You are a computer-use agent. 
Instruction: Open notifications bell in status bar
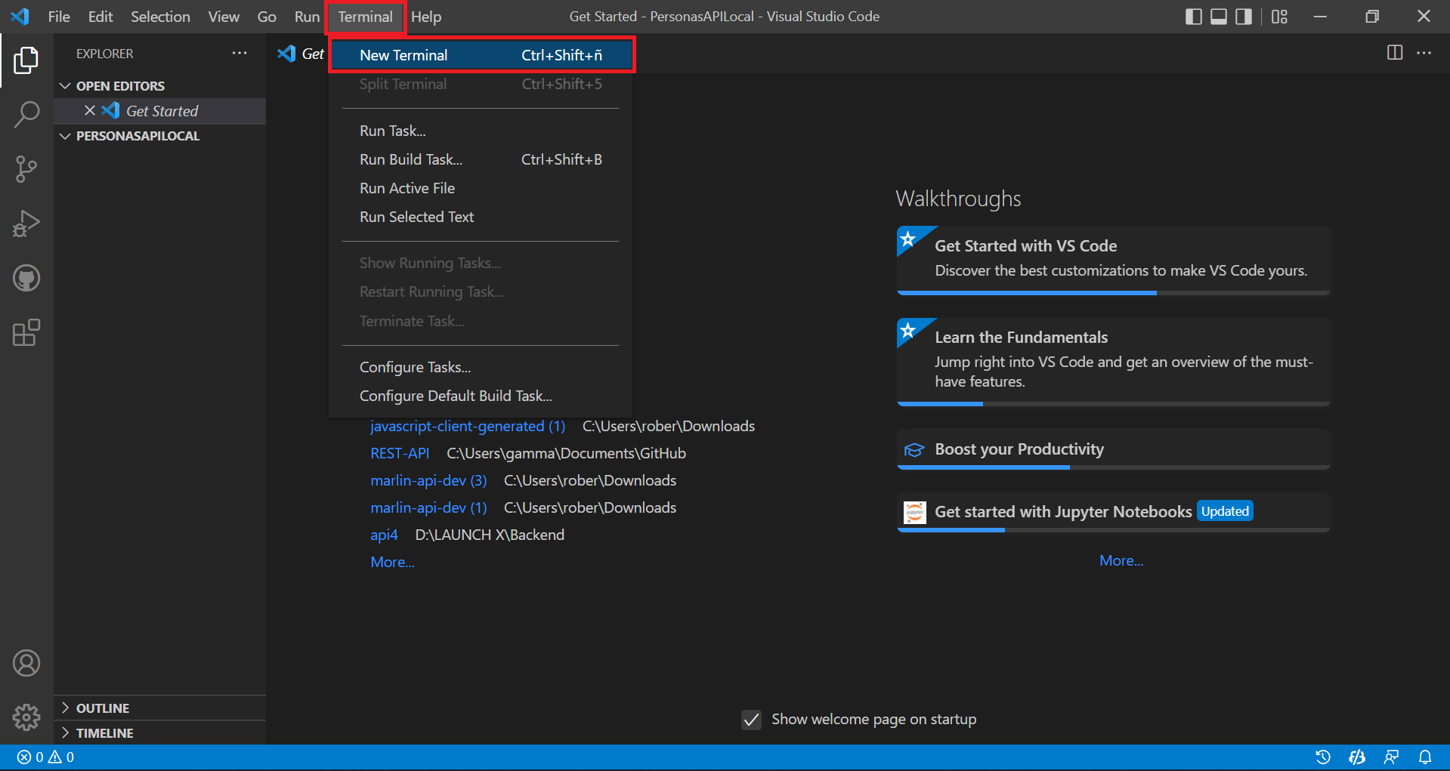pyautogui.click(x=1425, y=757)
